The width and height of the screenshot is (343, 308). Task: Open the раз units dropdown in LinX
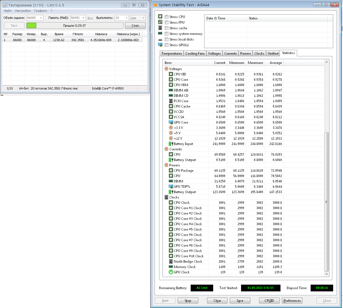point(144,18)
